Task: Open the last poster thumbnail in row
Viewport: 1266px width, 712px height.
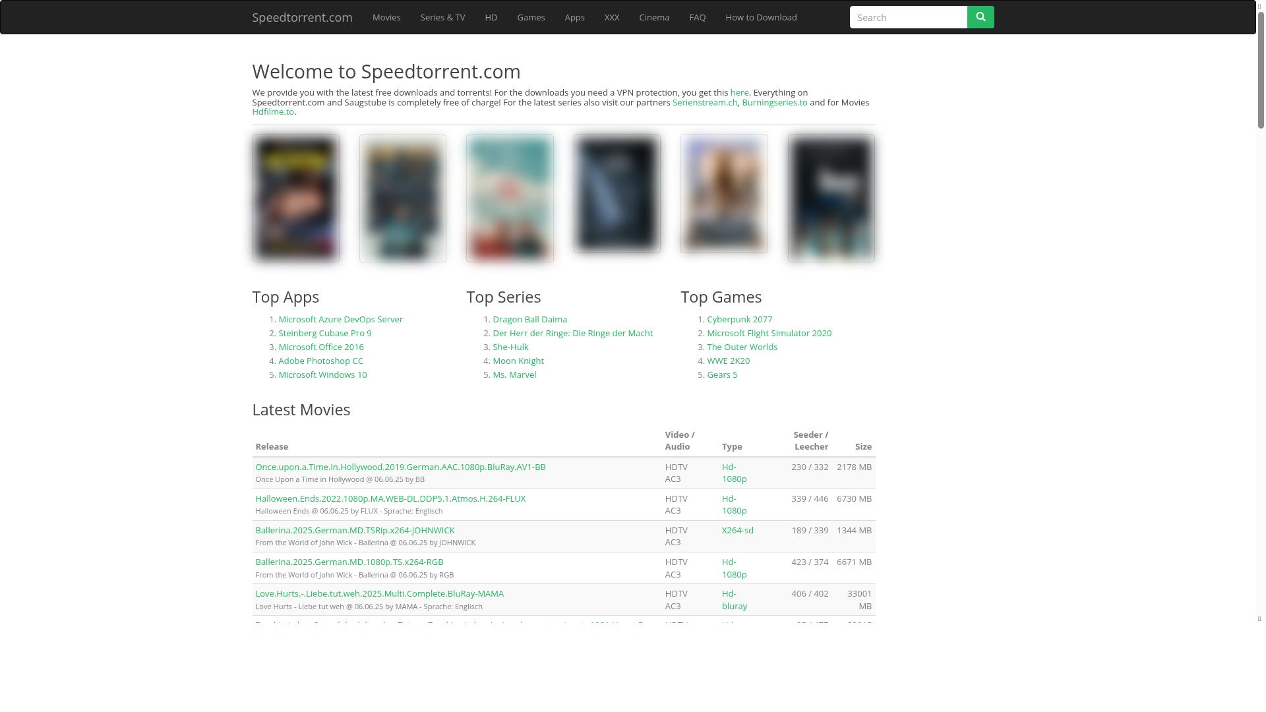Action: pyautogui.click(x=831, y=198)
